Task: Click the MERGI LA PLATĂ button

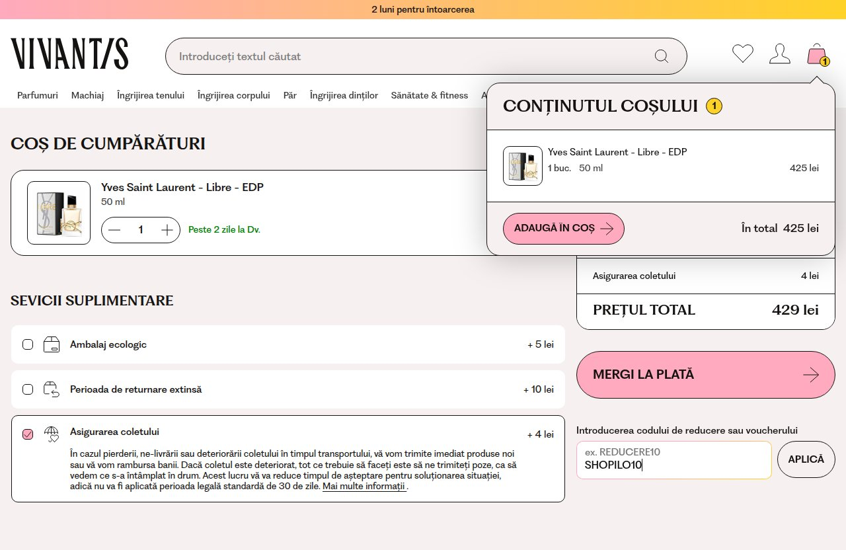Action: (706, 375)
